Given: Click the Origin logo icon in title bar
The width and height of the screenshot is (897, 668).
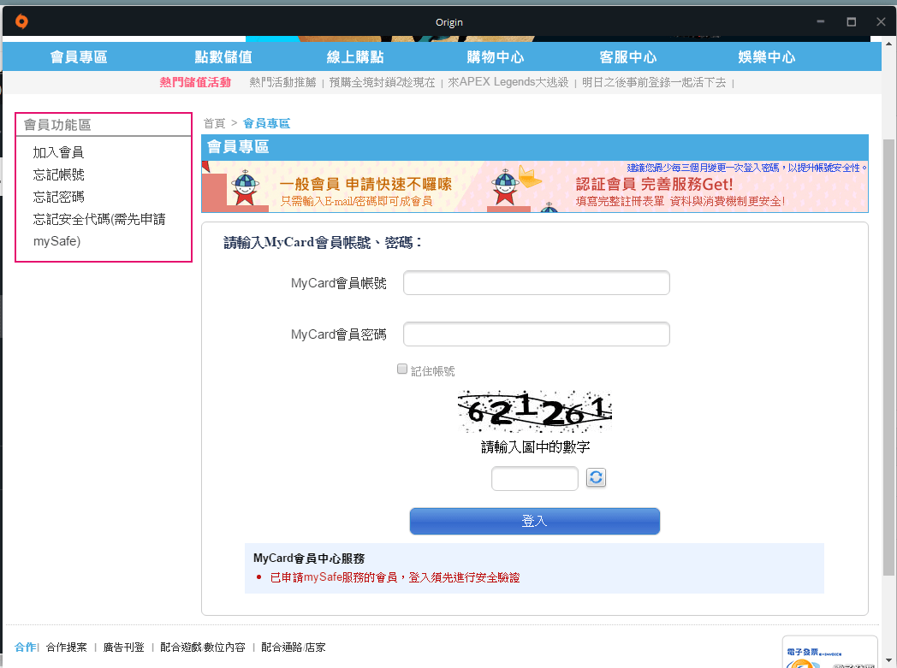Looking at the screenshot, I should pyautogui.click(x=21, y=21).
